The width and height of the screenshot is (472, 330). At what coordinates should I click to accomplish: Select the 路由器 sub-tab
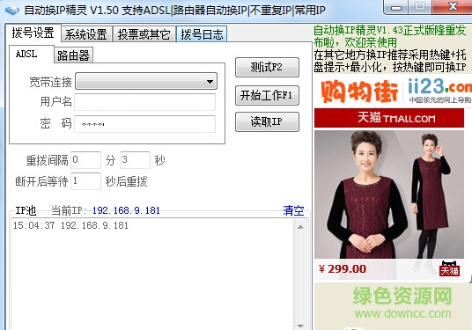coord(73,55)
